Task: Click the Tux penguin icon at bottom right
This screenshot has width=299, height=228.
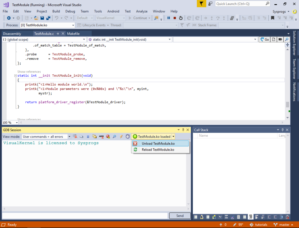Action: click(x=201, y=217)
